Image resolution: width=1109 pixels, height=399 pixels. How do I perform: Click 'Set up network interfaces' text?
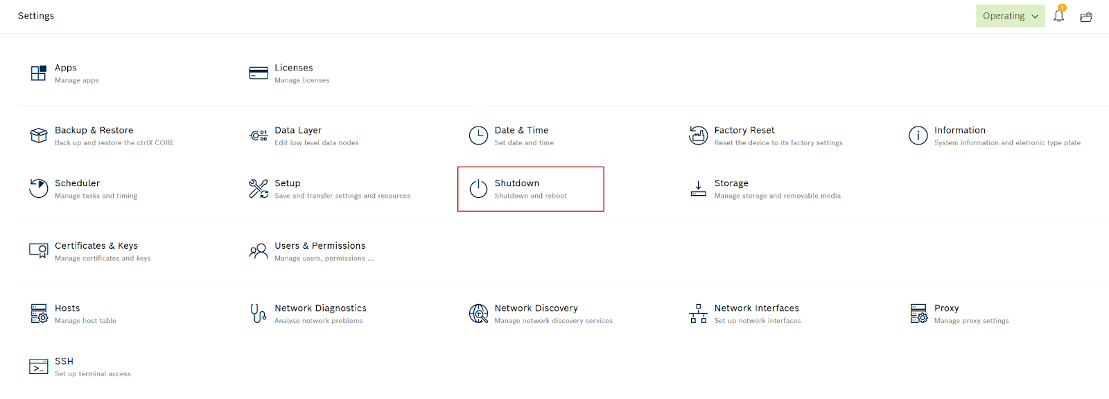pos(758,321)
